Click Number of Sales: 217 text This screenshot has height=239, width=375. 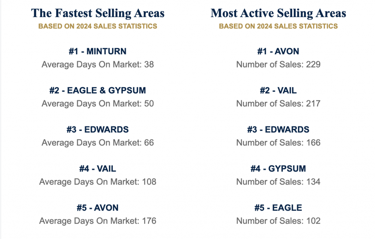pos(278,104)
